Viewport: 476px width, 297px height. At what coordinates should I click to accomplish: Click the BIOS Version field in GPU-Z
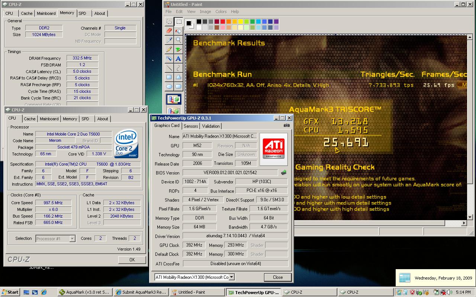point(230,173)
